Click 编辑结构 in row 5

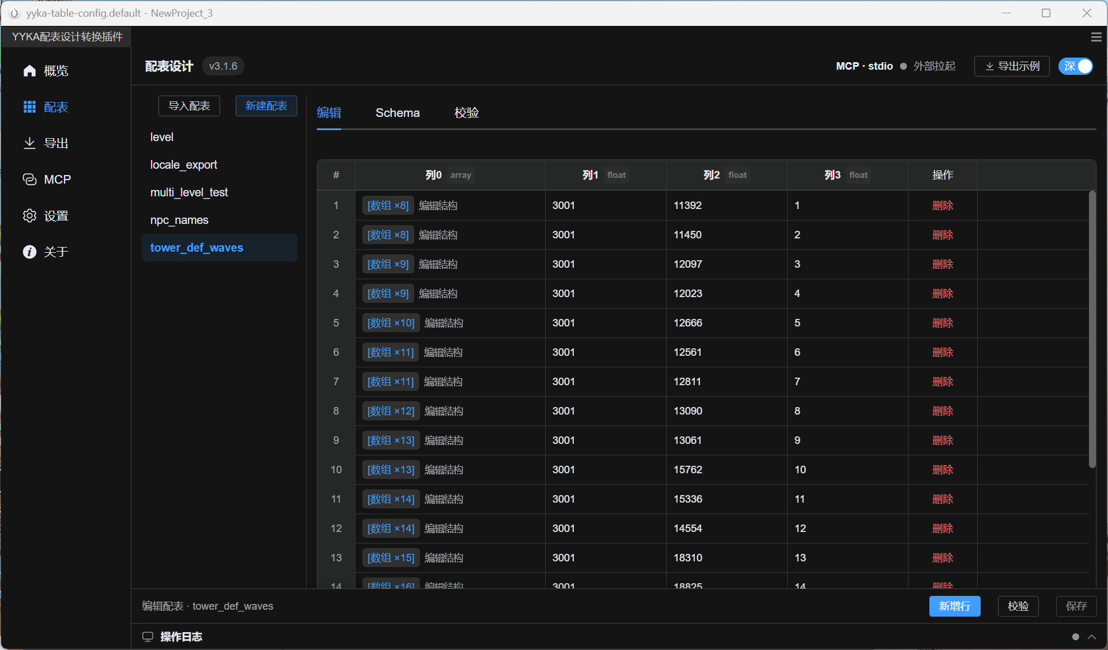pos(444,323)
